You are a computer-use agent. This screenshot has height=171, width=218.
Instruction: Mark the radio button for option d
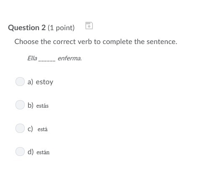[20, 151]
